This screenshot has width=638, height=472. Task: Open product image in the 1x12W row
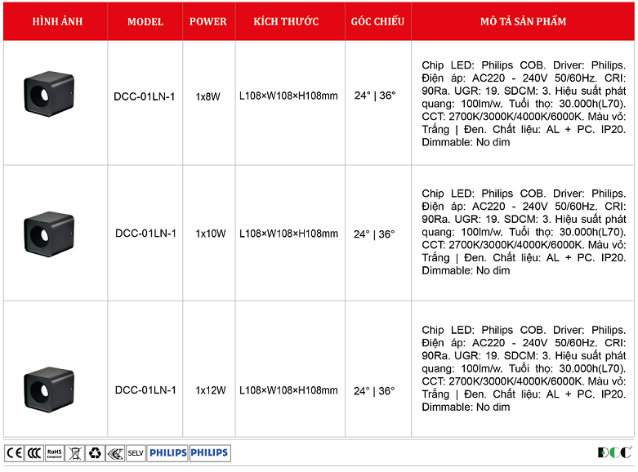[49, 389]
